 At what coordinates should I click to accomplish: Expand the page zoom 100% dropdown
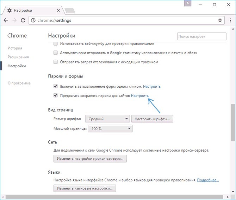(x=110, y=128)
